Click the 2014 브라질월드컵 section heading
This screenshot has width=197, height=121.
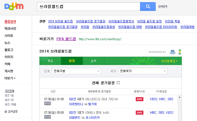click(x=56, y=51)
